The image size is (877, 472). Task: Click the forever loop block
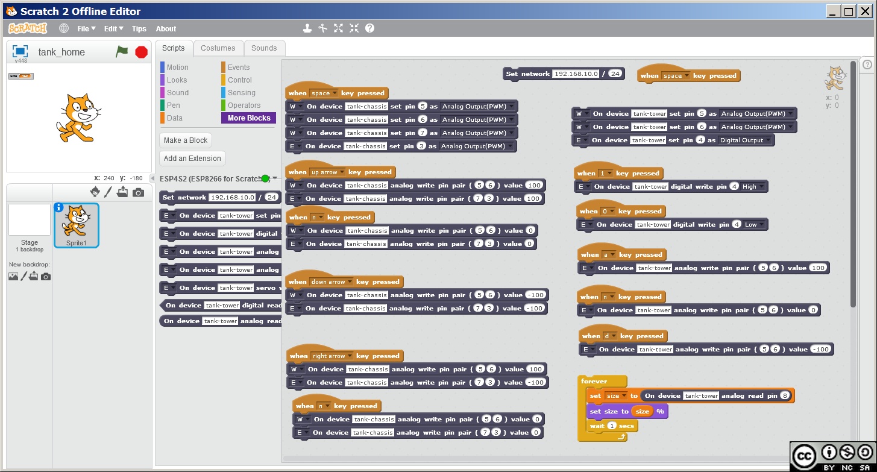[x=594, y=381]
